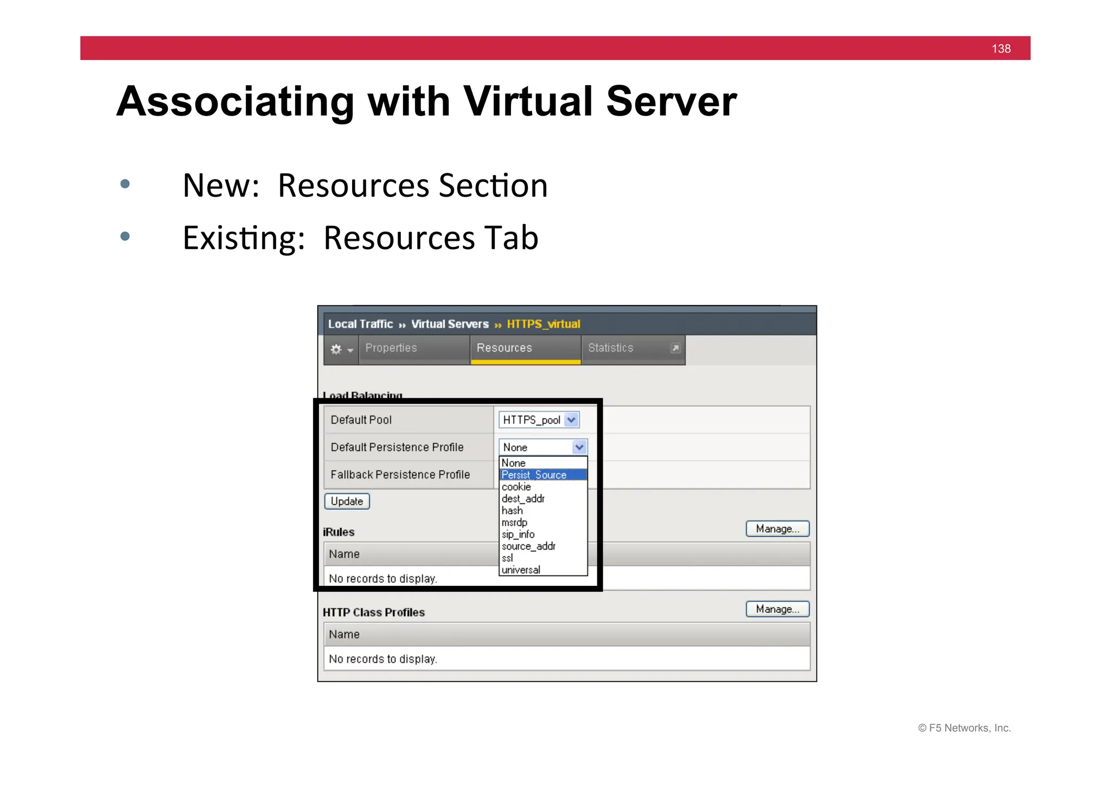Open the gear settings menu icon
Viewport: 1111px width, 785px height.
pyautogui.click(x=342, y=349)
